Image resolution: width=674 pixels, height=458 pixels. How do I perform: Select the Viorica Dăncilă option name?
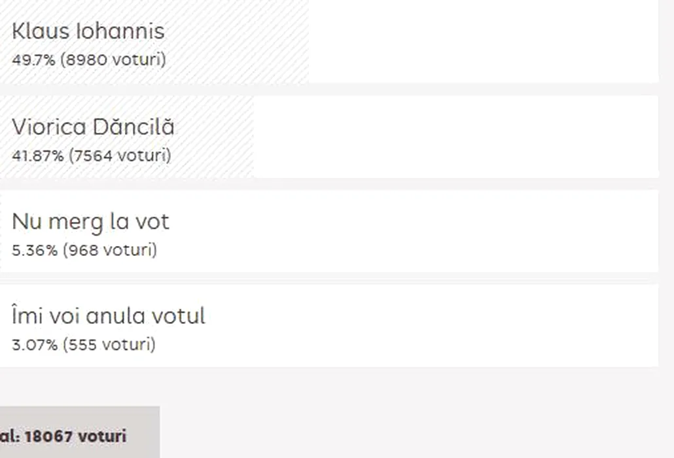[x=93, y=127]
